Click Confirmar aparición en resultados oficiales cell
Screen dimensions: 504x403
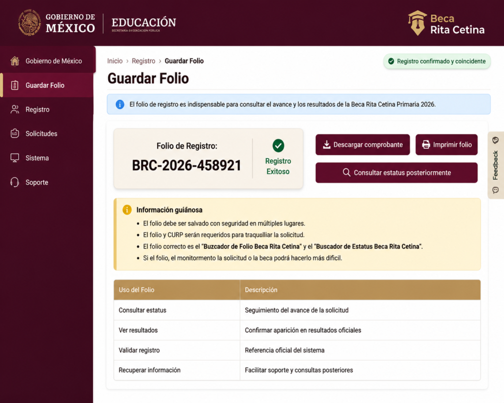(x=360, y=330)
